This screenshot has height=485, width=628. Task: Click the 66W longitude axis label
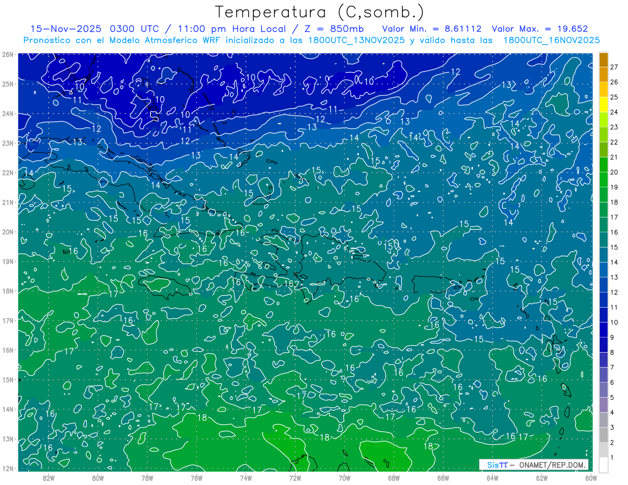pos(443,478)
